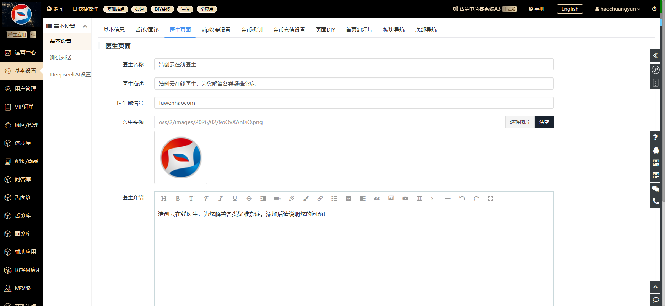This screenshot has width=665, height=306.
Task: Open the 首页幻灯片 tab
Action: click(x=359, y=30)
